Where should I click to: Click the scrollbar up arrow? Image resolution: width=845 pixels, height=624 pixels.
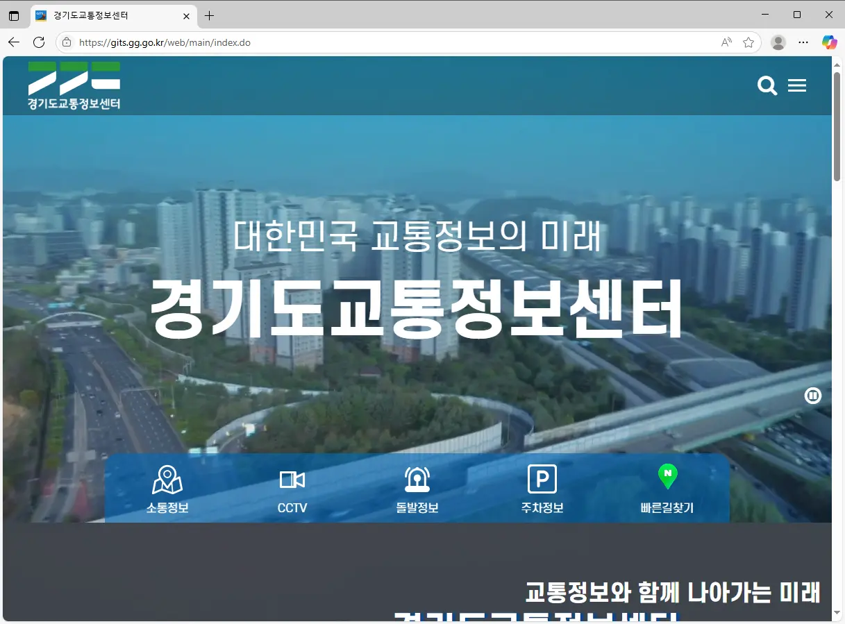(x=837, y=63)
